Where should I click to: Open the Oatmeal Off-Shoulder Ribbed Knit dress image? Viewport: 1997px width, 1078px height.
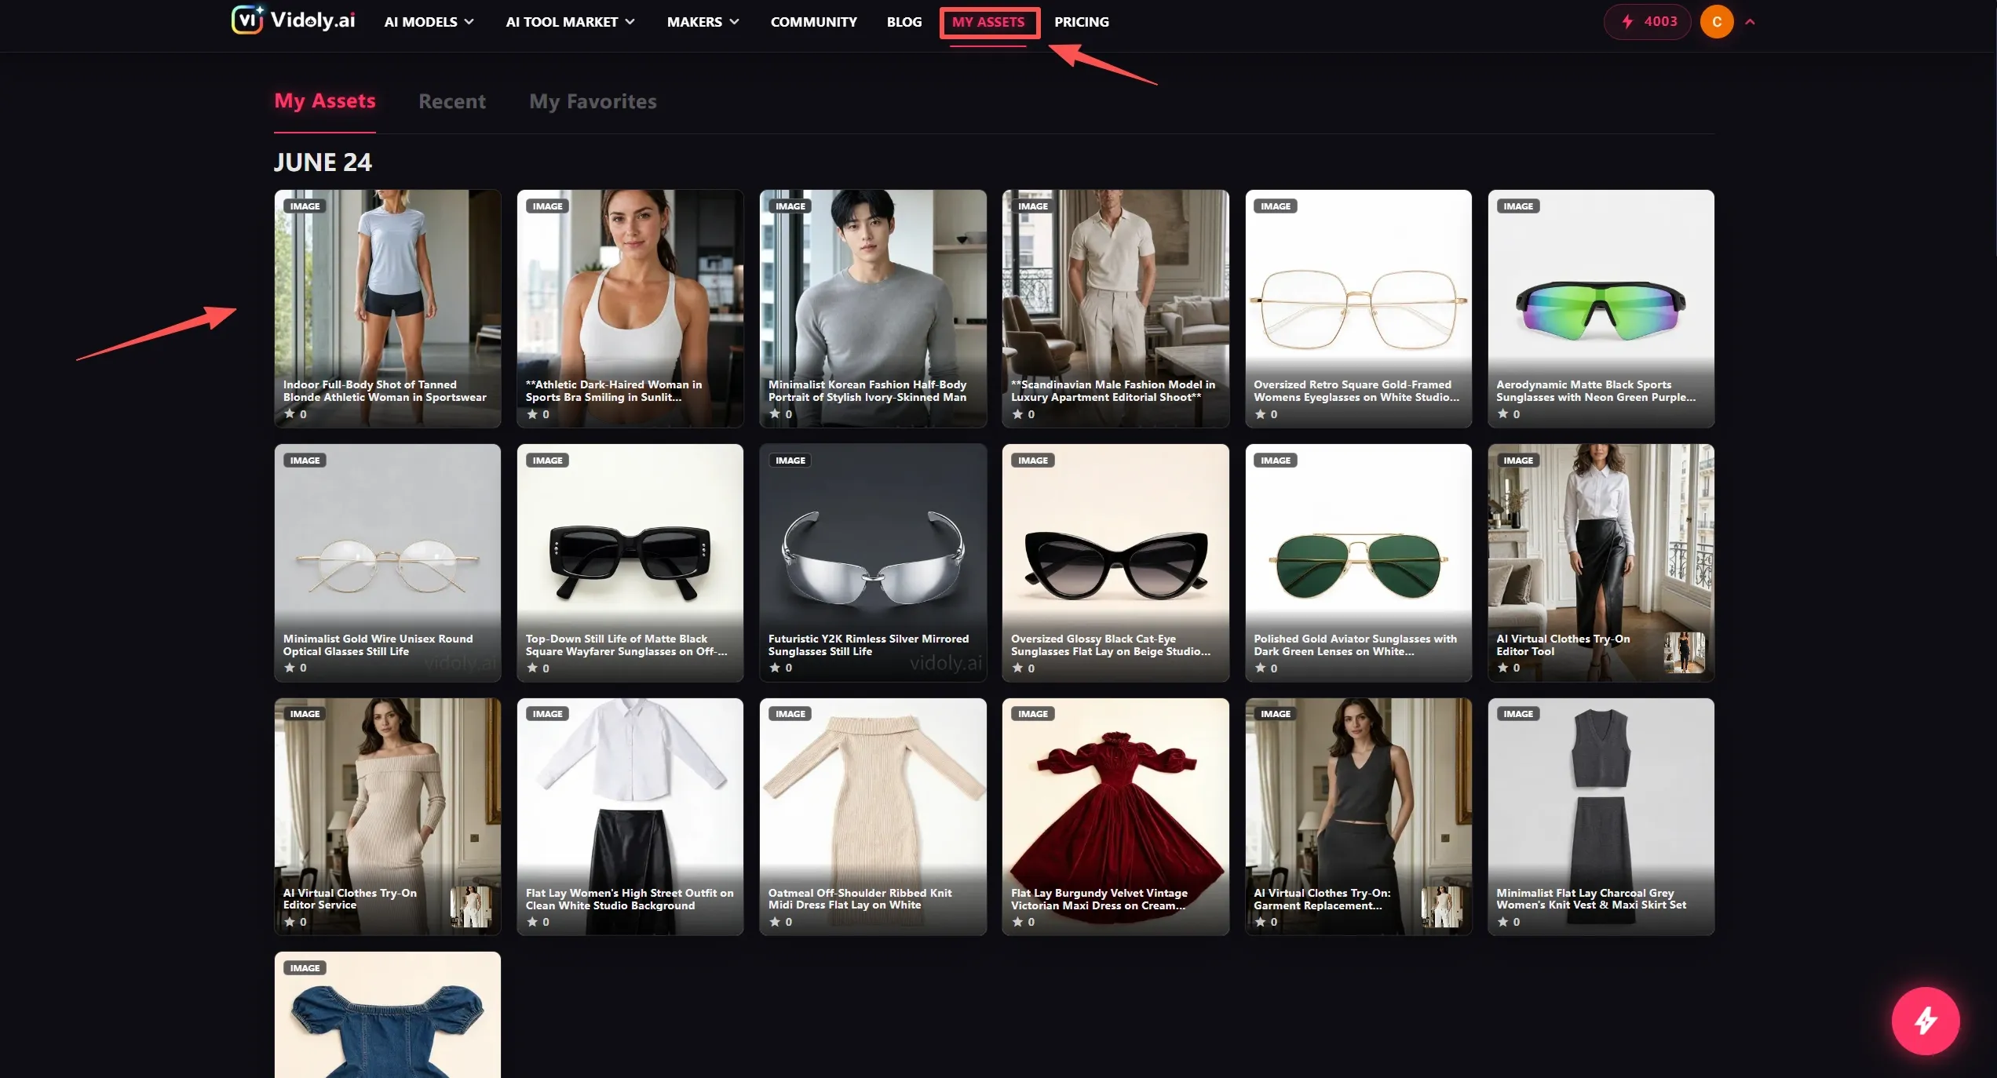[873, 817]
